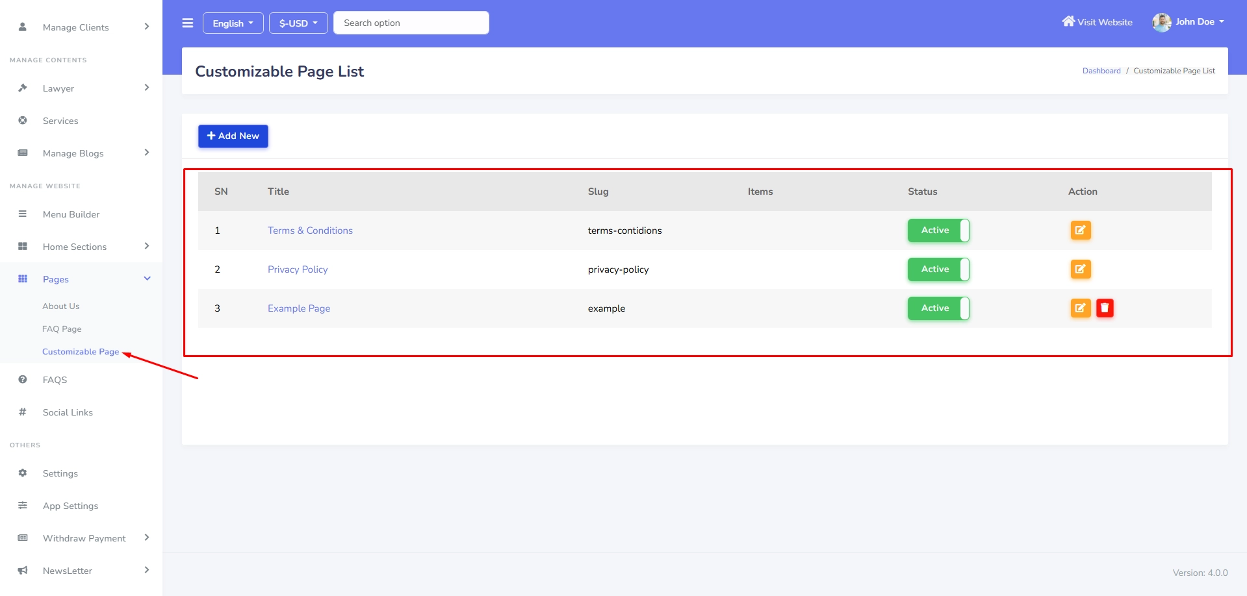
Task: Click the Add New button
Action: [x=233, y=136]
